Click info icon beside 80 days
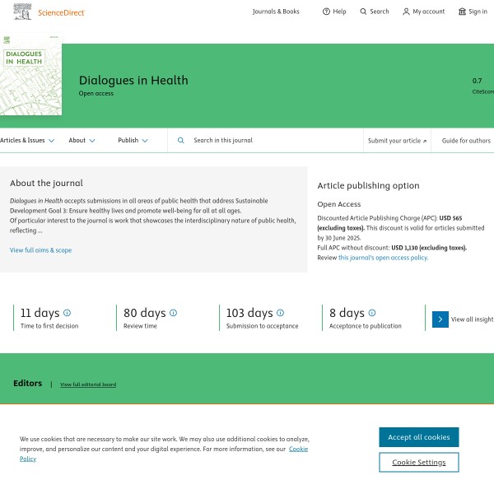 [173, 313]
